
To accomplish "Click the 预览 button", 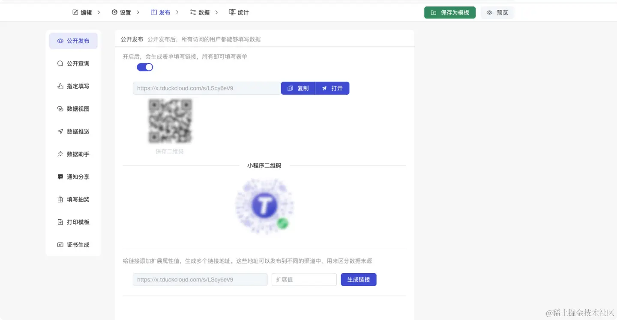I will pos(497,13).
